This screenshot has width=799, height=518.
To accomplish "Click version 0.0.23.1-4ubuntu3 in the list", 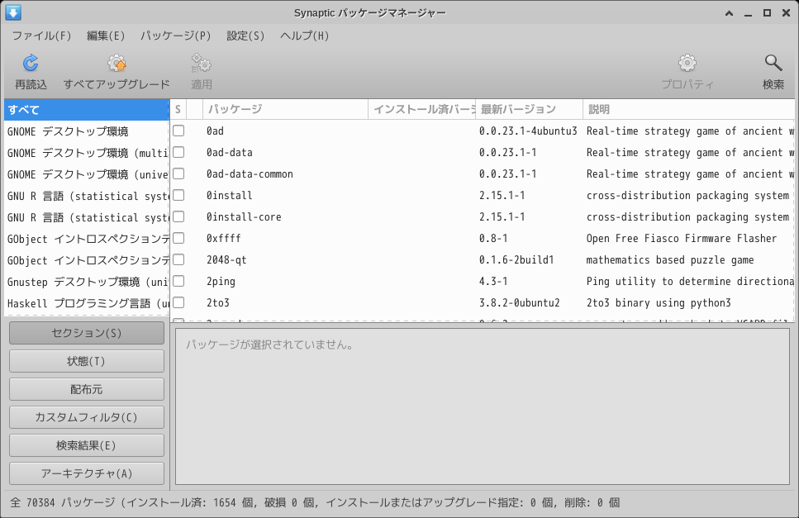I will point(528,131).
